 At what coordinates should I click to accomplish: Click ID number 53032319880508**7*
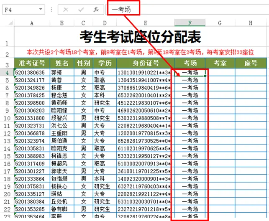tap(146, 118)
